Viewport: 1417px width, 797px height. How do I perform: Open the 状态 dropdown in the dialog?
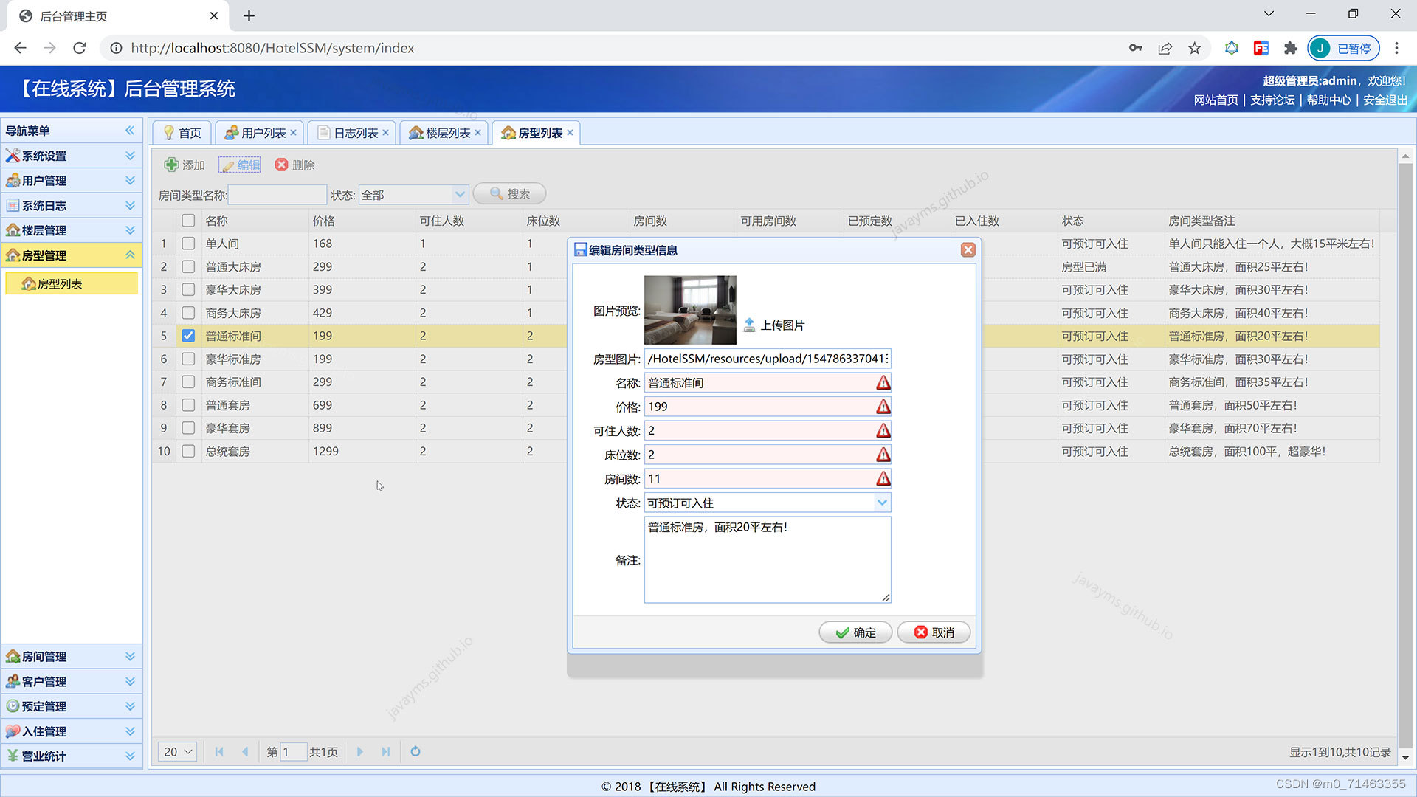coord(882,503)
